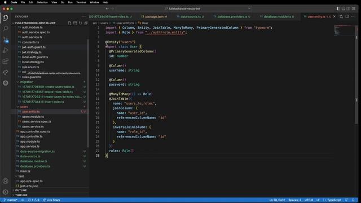
Task: Collapse all folders in explorer
Action: 86,23
